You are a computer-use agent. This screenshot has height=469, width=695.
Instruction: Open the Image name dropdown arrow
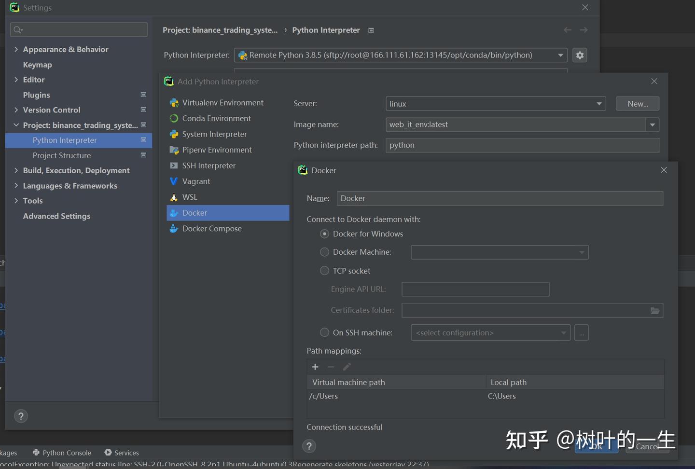(653, 124)
